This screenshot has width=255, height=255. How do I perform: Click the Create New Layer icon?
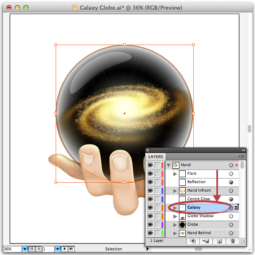219,241
